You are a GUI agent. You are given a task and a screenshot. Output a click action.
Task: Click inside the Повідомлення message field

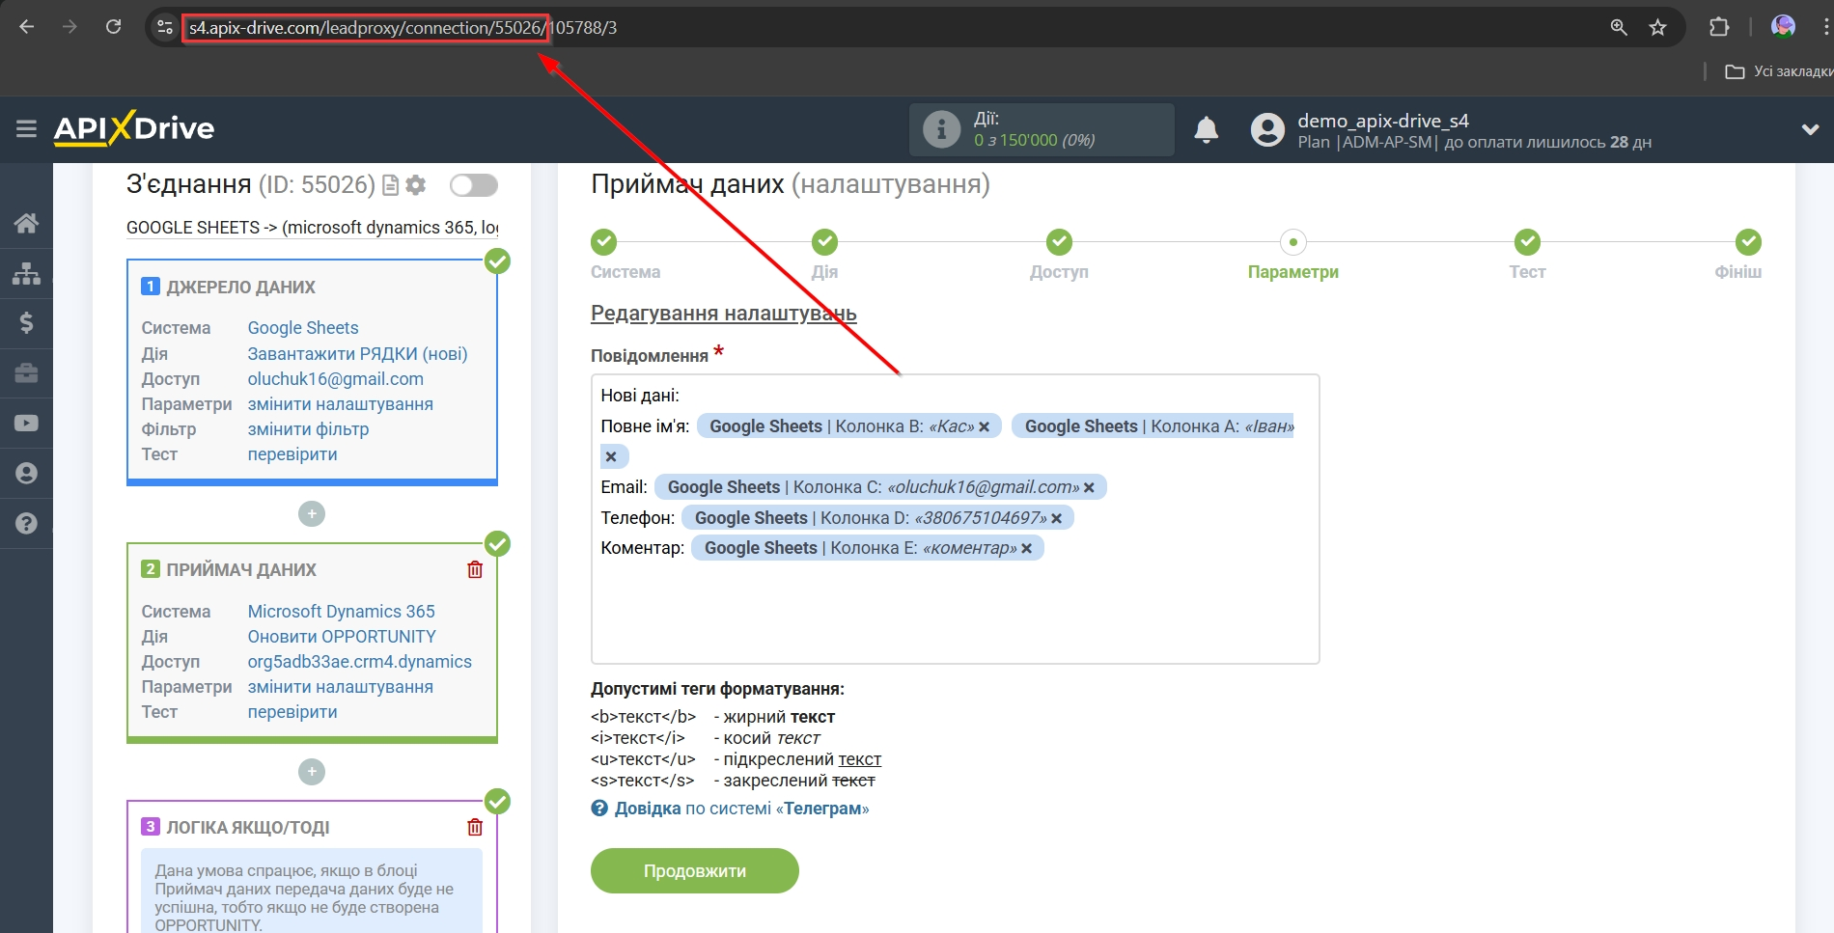955,519
